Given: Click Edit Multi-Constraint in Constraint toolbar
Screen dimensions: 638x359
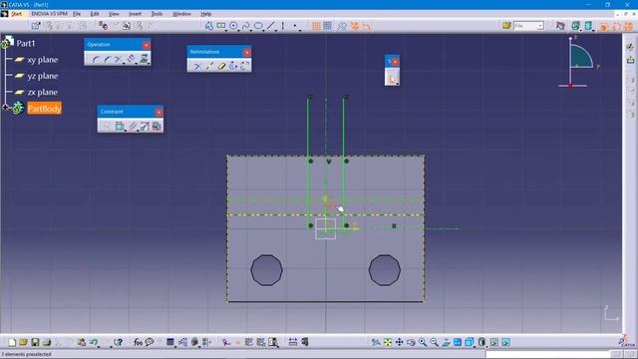Looking at the screenshot, I should click(157, 127).
